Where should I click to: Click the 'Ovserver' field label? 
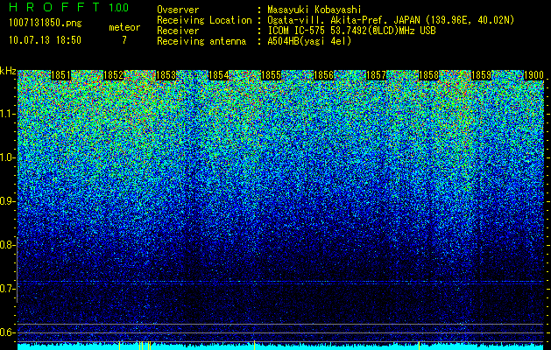(x=178, y=10)
